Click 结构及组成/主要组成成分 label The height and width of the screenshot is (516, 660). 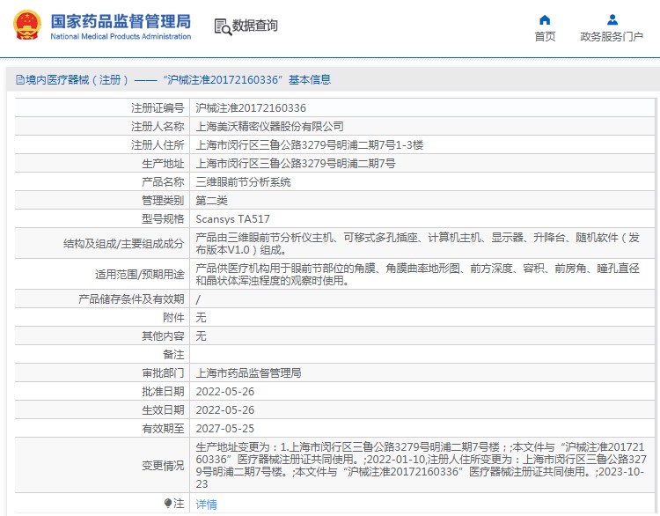(124, 244)
